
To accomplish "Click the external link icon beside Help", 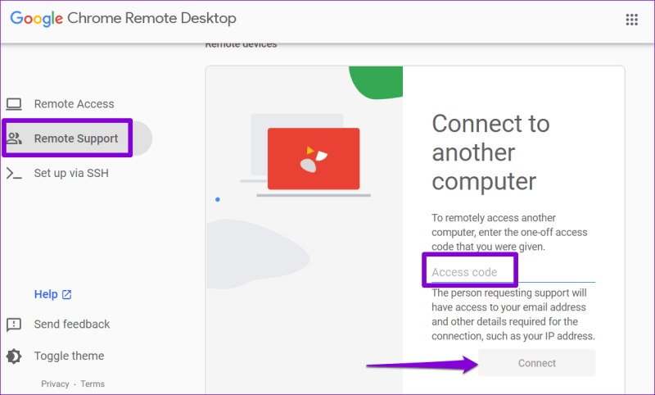I will tap(67, 294).
